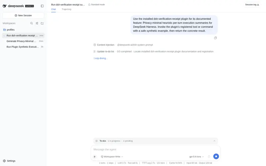Switch to the Trajectory tab
266x166 pixels.
click(66, 9)
